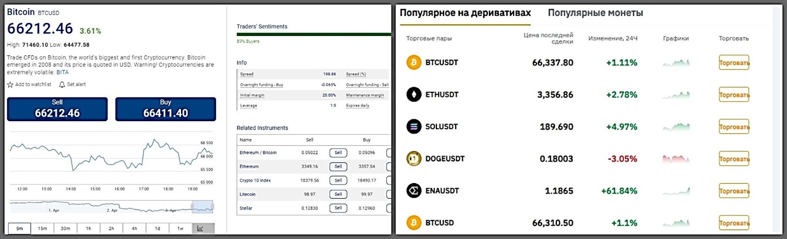Click the ENAUSDT +61.84% change value
The width and height of the screenshot is (787, 239).
[619, 191]
